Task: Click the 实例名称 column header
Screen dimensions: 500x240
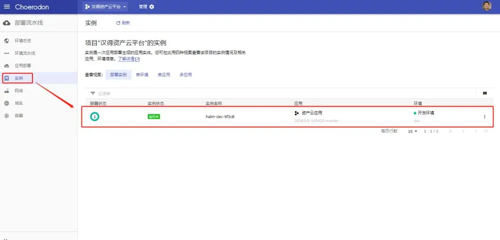Action: 213,104
